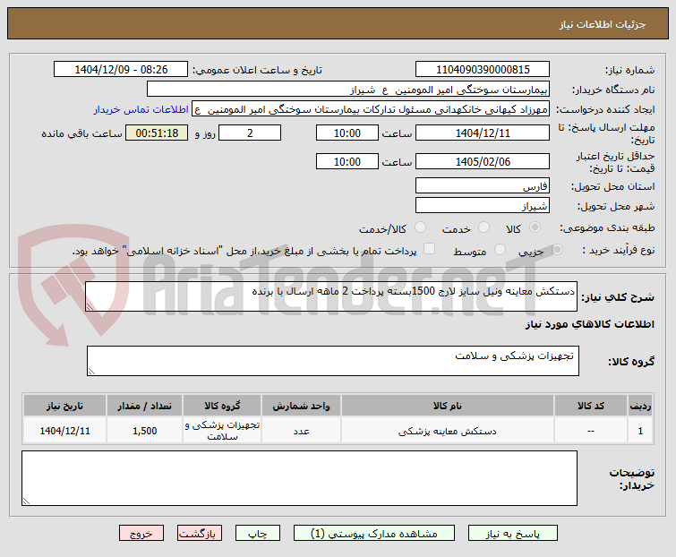The image size is (676, 557).
Task: Click the کد کالا column header
Action: click(x=591, y=406)
